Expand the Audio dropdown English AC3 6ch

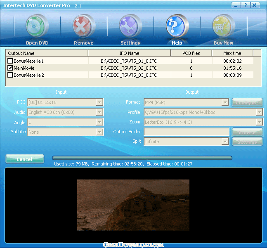[99, 112]
